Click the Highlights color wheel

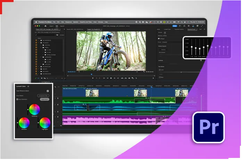45,123
